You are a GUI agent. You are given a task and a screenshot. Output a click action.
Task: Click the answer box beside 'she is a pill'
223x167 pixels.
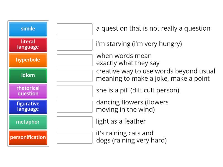point(74,90)
